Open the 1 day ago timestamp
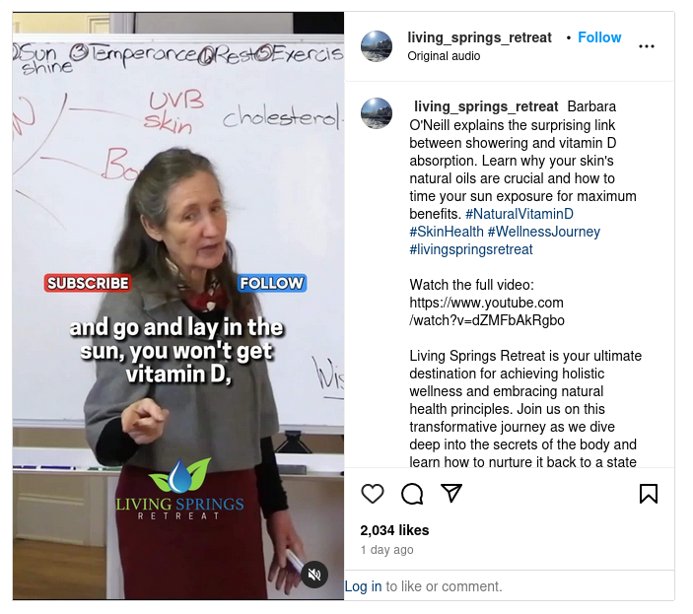Screen dimensions: 693x614 386,550
